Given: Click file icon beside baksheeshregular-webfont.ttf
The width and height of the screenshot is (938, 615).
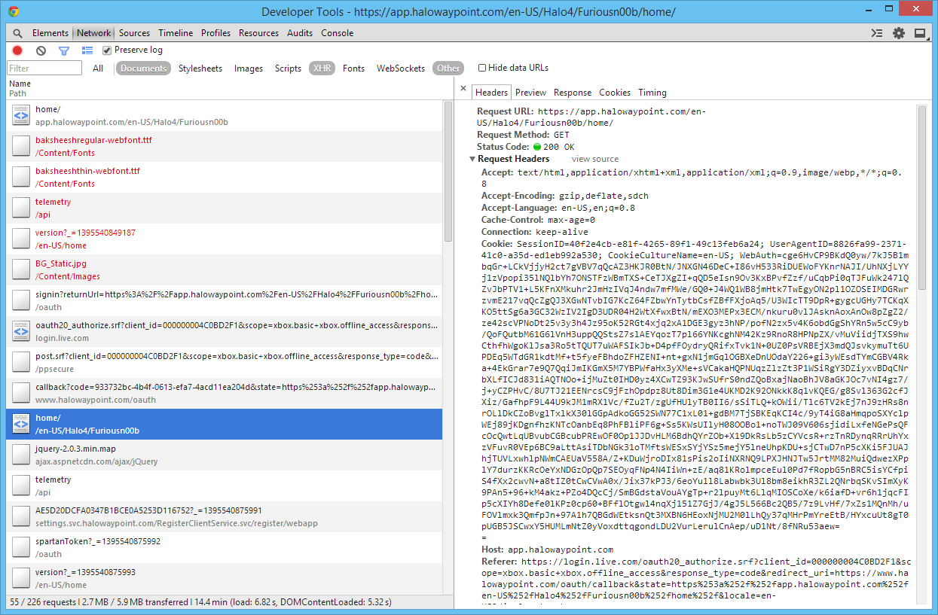Looking at the screenshot, I should click(x=21, y=146).
